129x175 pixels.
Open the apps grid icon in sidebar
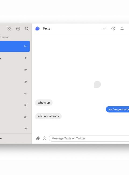click(9, 29)
